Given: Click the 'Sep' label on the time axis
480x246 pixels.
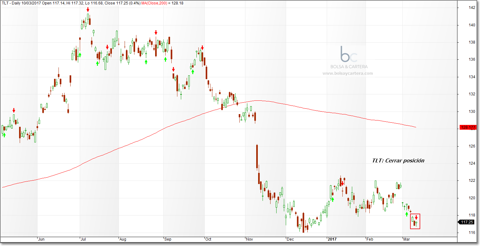Looking at the screenshot, I should tap(168, 239).
